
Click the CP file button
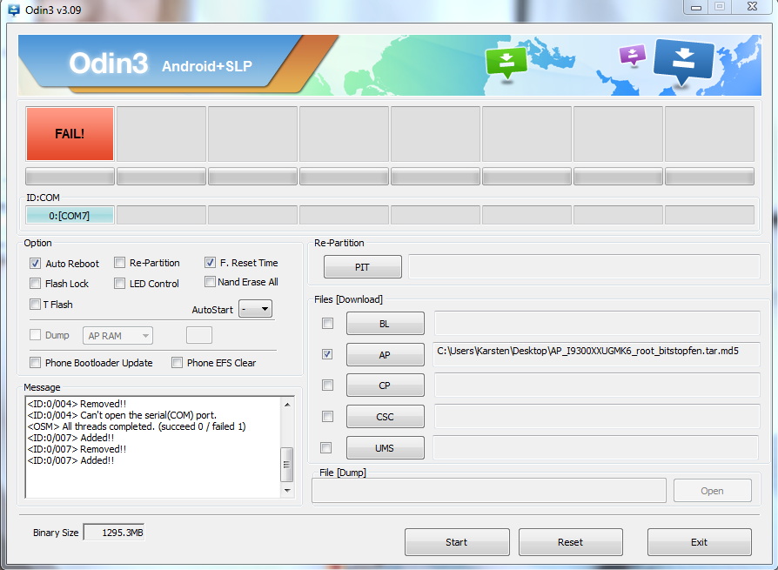[x=385, y=386]
